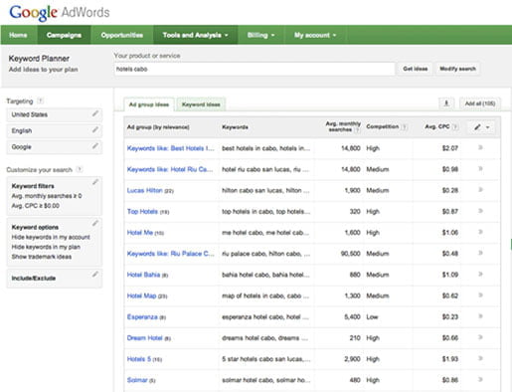Click the Keywords column header

coord(235,127)
